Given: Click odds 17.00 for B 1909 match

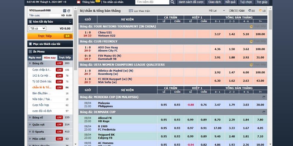Looking at the screenshot, I should click(218, 128).
